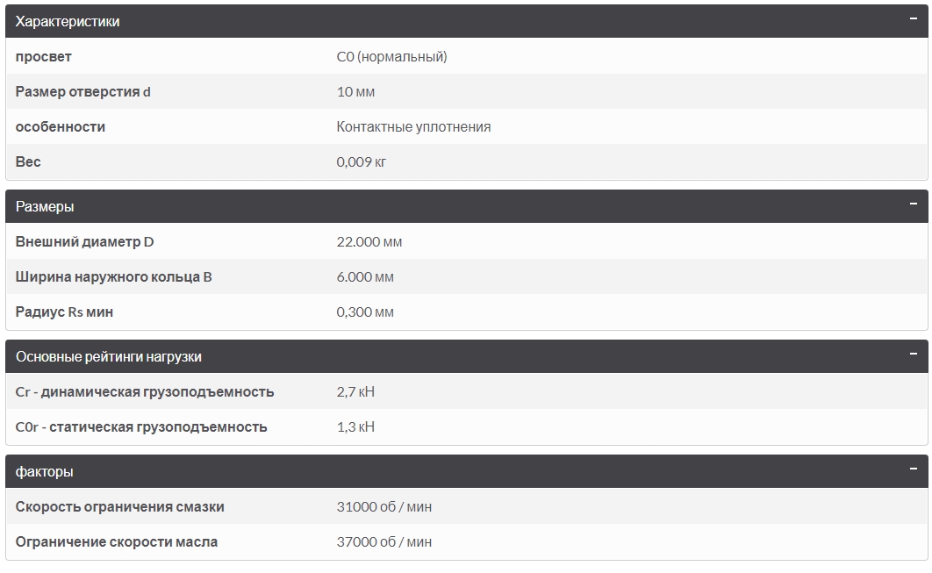Image resolution: width=932 pixels, height=573 pixels.
Task: Select the просвет row label
Action: [x=43, y=57]
